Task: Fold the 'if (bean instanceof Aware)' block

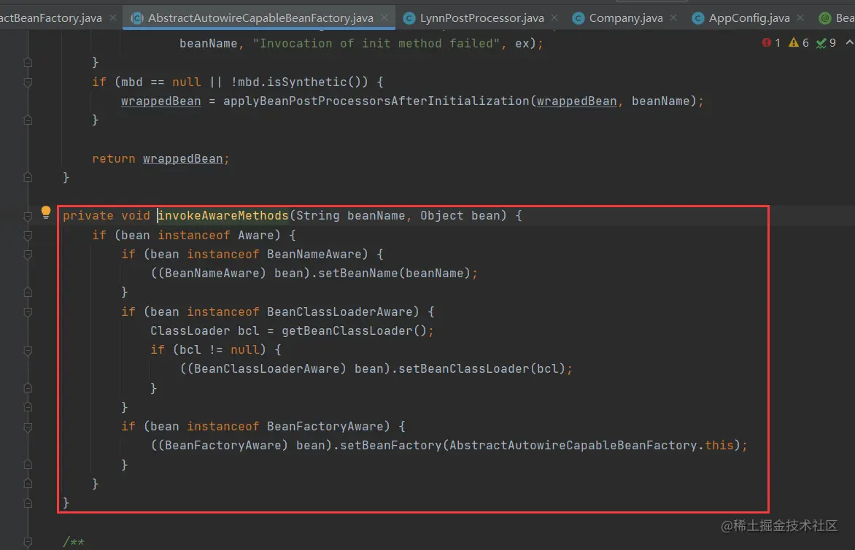Action: point(28,236)
